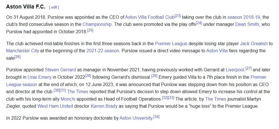Open the Aston Villa Football Club link
The width and height of the screenshot is (279, 129).
click(x=150, y=17)
